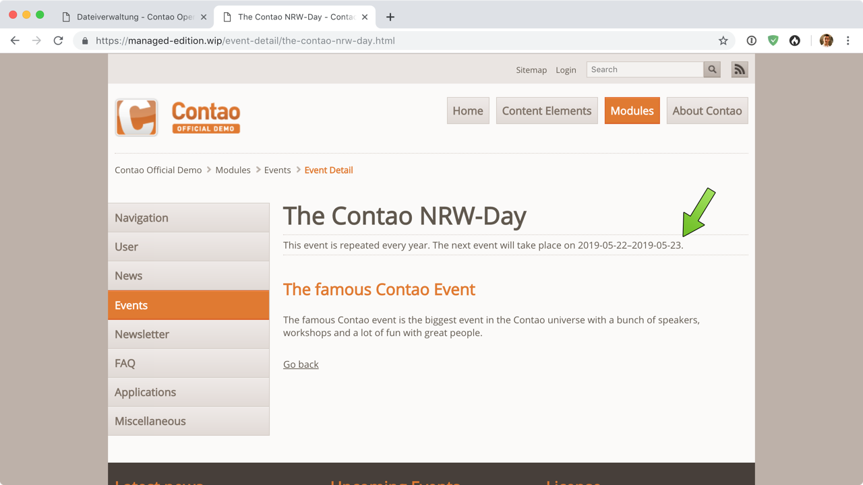The image size is (863, 485).
Task: Click the Go back link
Action: (x=301, y=364)
